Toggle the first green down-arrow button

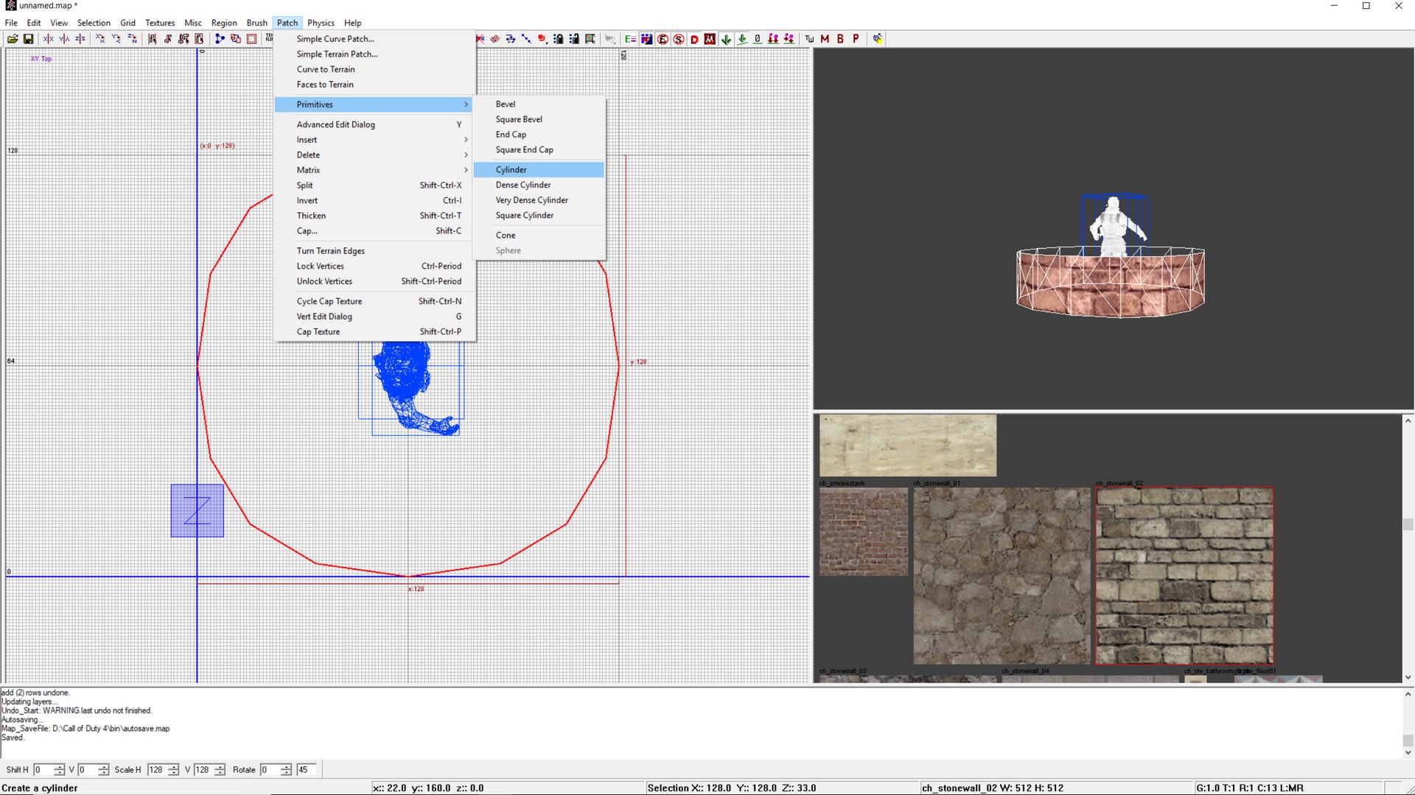726,39
